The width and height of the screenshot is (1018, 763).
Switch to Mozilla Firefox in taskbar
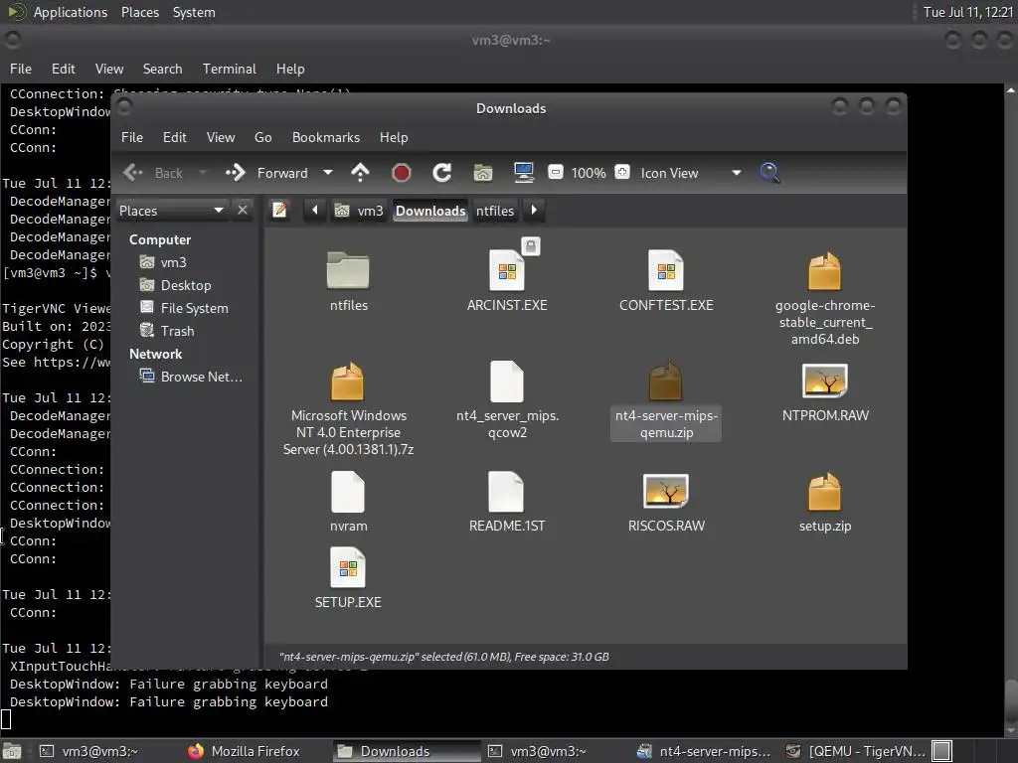244,751
